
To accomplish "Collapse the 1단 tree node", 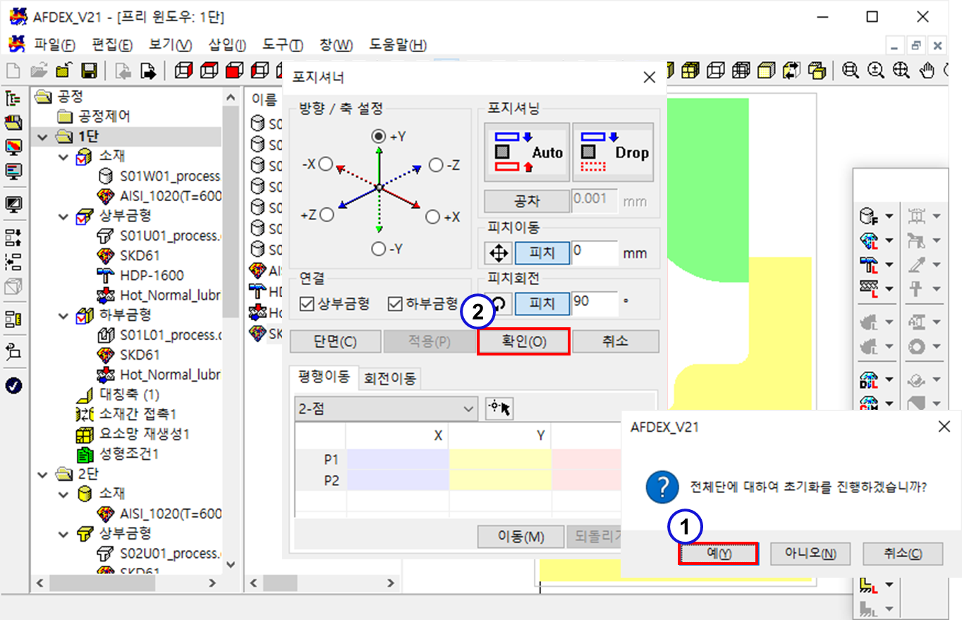I will (x=43, y=136).
